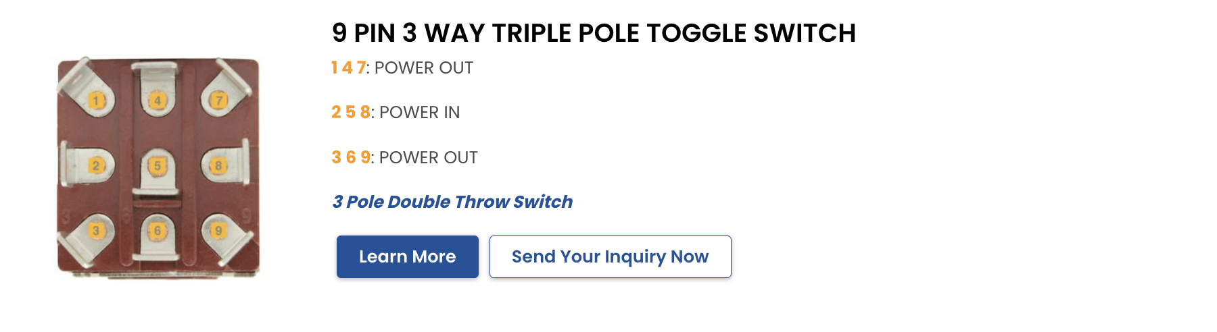This screenshot has height=332, width=1217.
Task: Click pin 1 label on switch
Action: coord(96,101)
